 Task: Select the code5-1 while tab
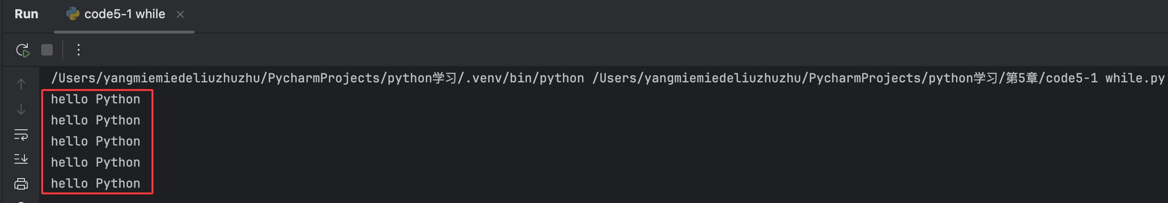(125, 14)
